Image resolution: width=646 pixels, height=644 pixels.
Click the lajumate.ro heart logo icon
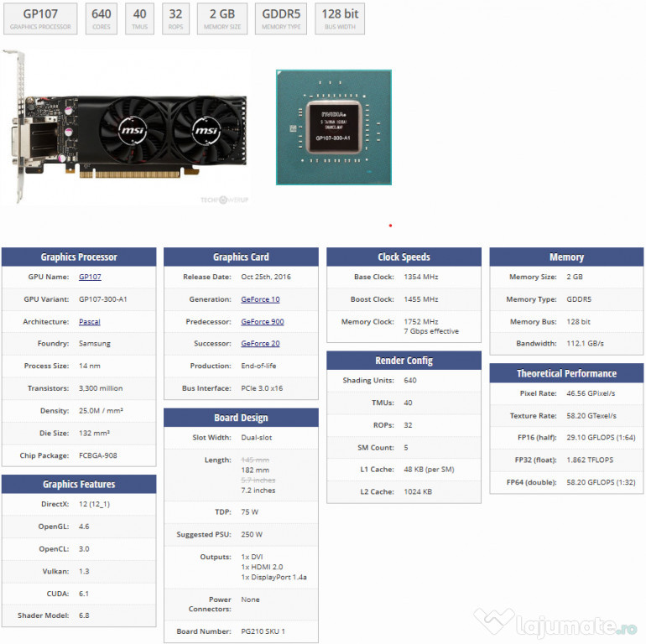(x=494, y=623)
